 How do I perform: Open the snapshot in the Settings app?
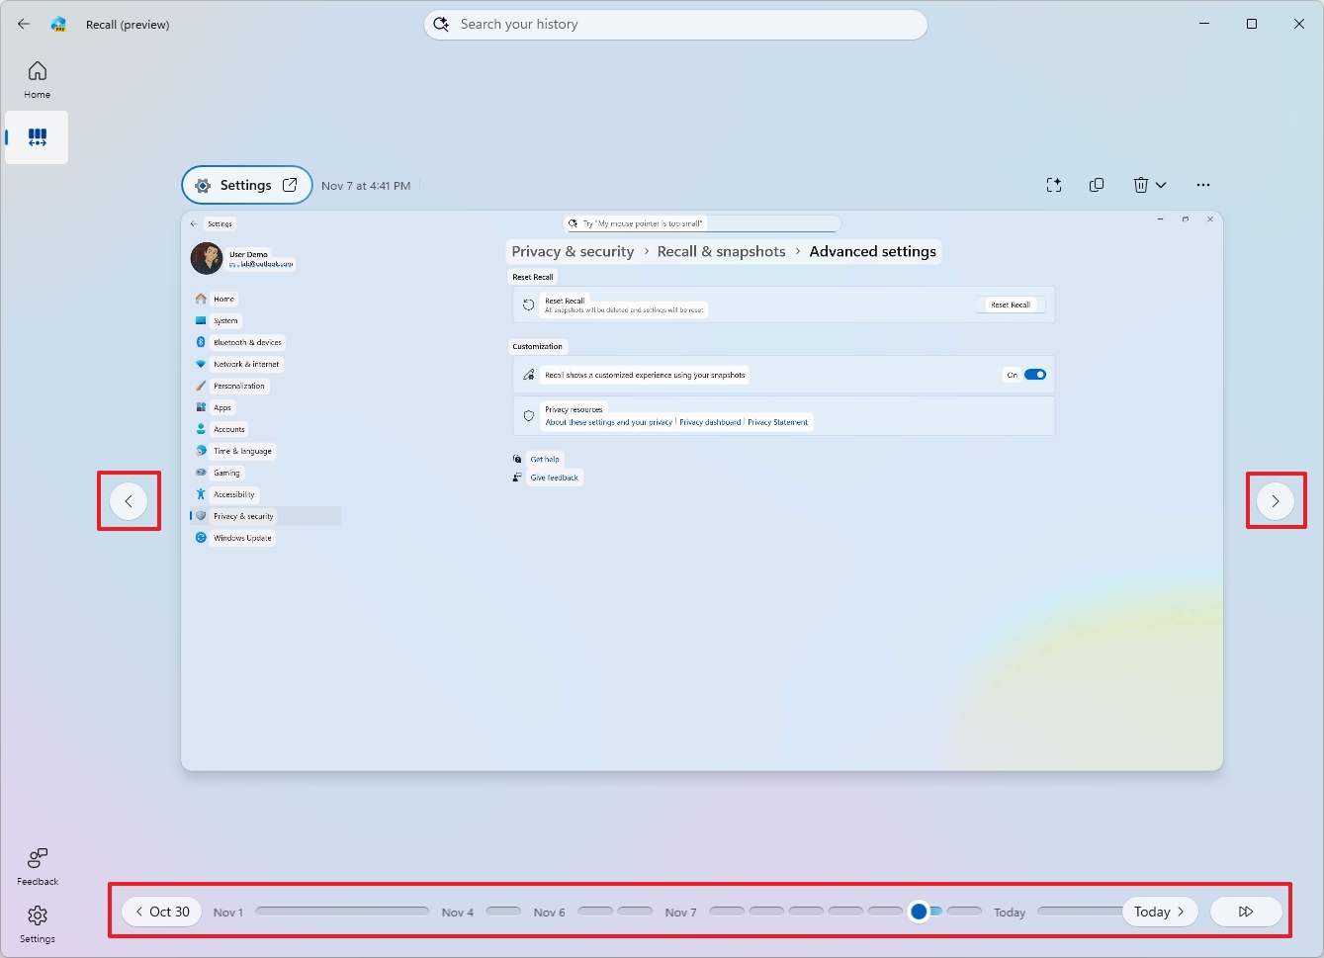click(x=289, y=185)
